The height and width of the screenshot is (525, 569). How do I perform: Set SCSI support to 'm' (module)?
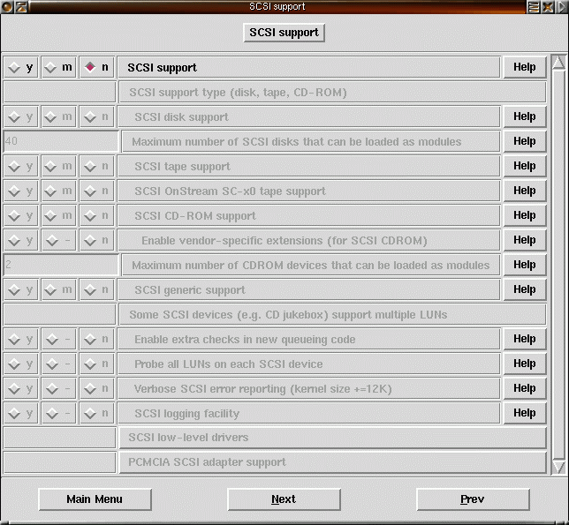(58, 67)
